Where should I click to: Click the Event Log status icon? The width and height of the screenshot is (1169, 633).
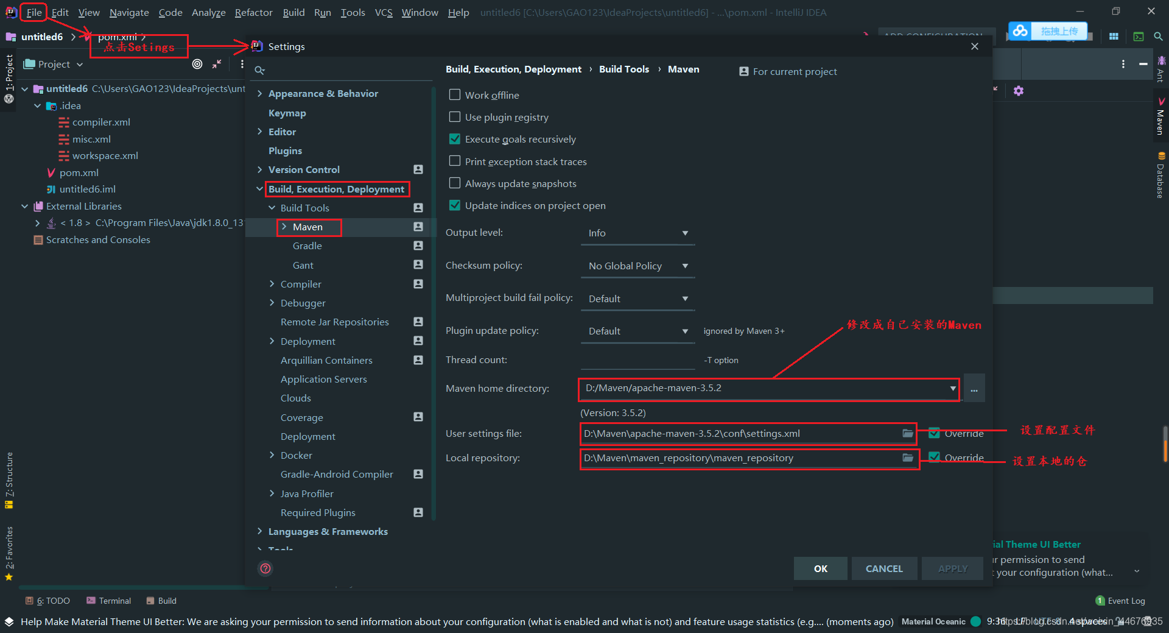(1100, 601)
